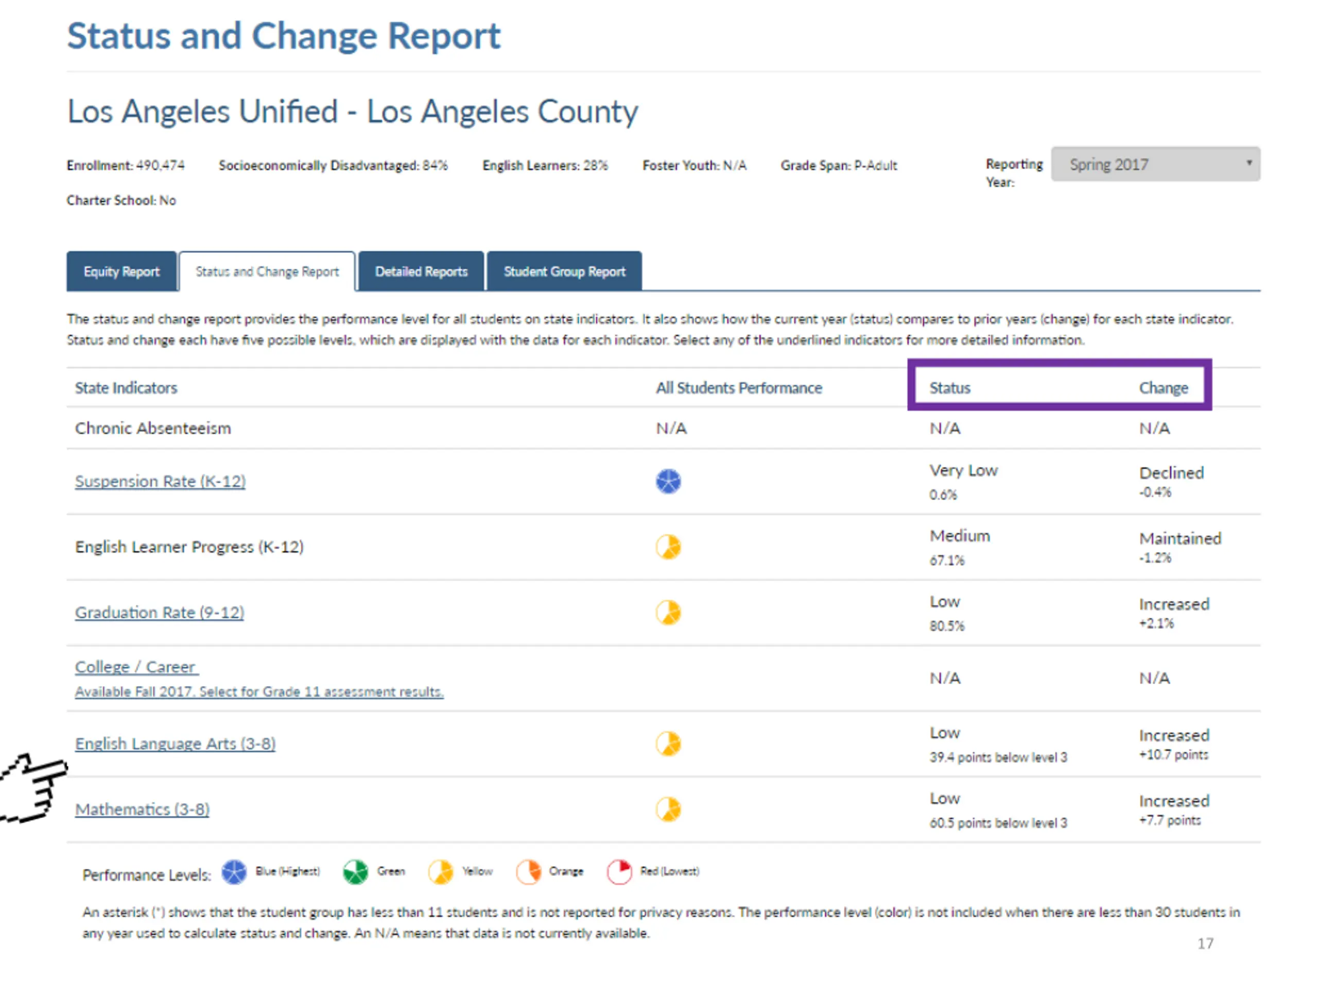Click the Declined change value for Suspension Rate
The width and height of the screenshot is (1318, 989).
coord(1171,473)
